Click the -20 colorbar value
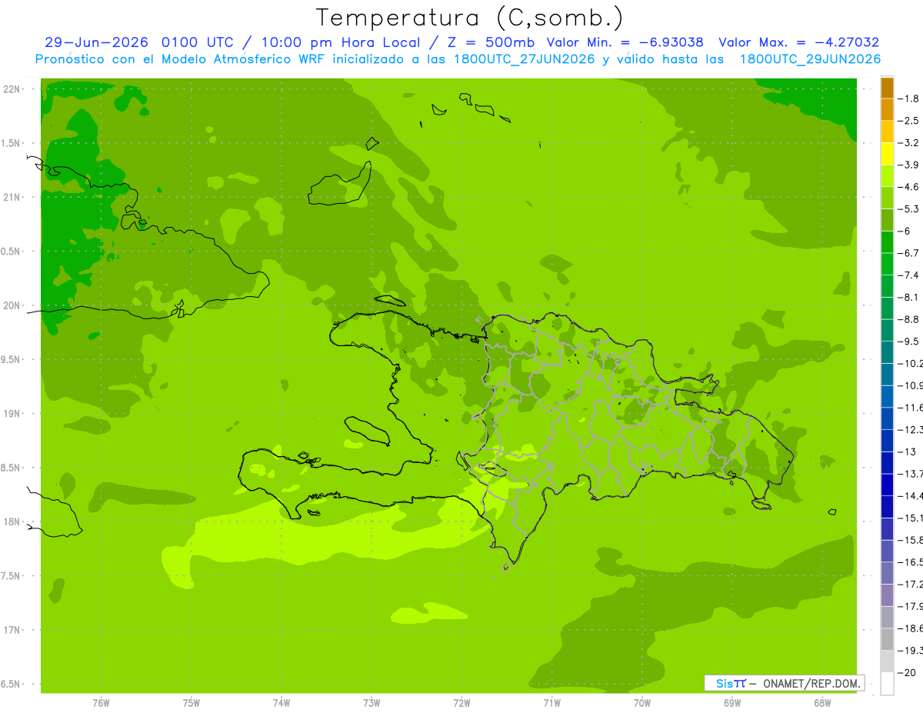This screenshot has height=713, width=923. (907, 672)
